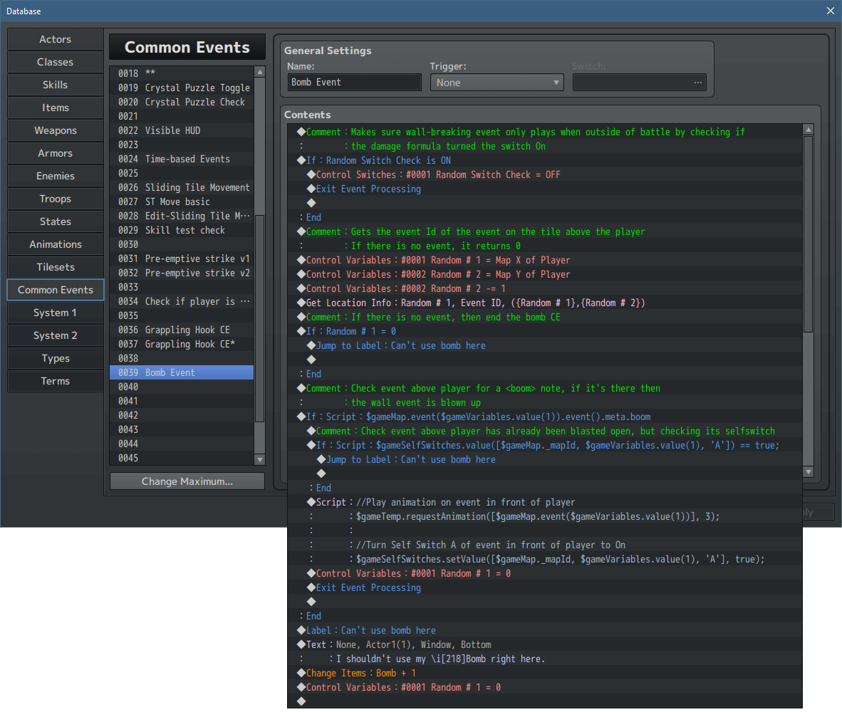Select common event 0026 Sliding Tile Movement
This screenshot has height=712, width=842.
[x=182, y=187]
